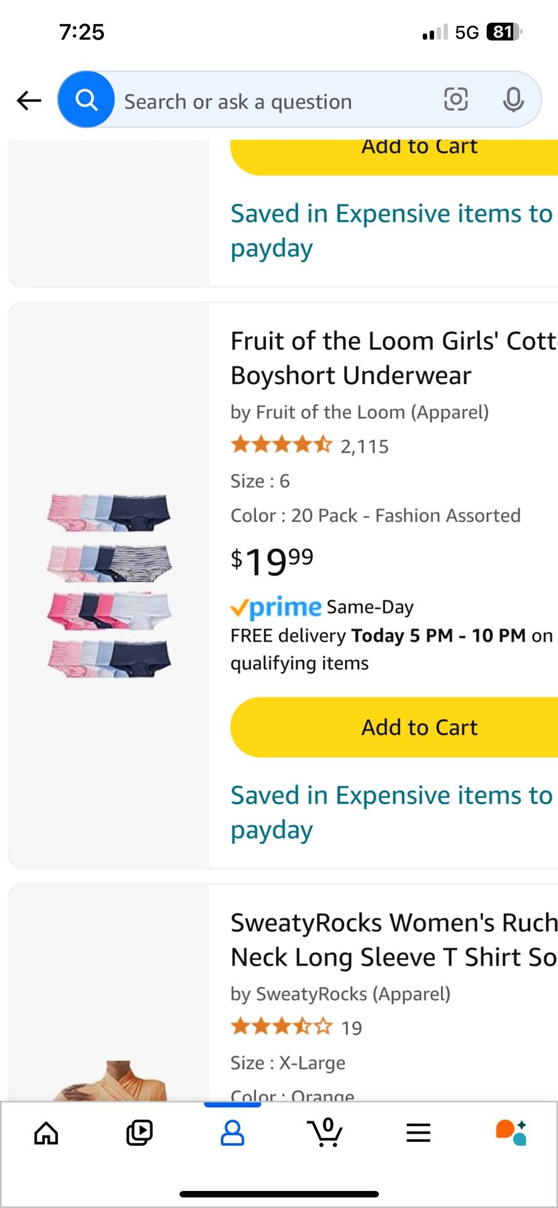
Task: Open the Inspire video feed tab
Action: [139, 1133]
